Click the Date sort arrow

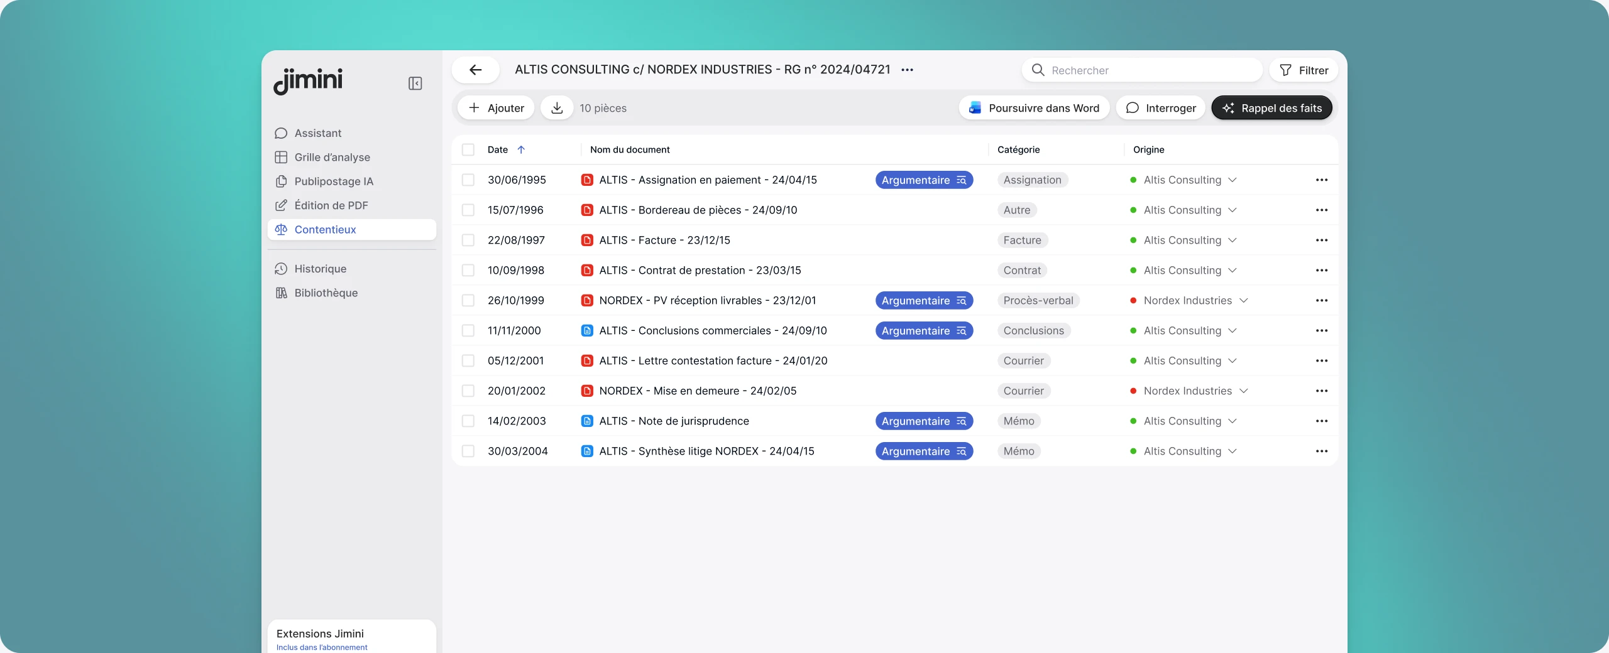[x=521, y=149]
